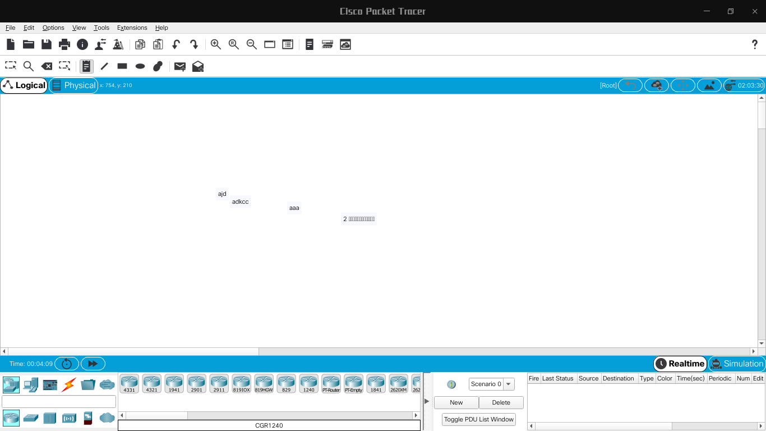
Task: Select the Inspect magnifier tool
Action: click(28, 66)
